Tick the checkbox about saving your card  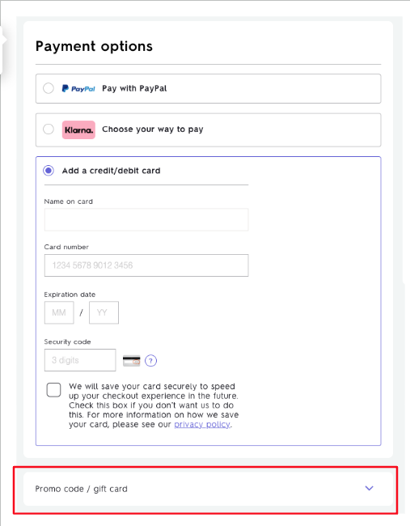pyautogui.click(x=54, y=390)
